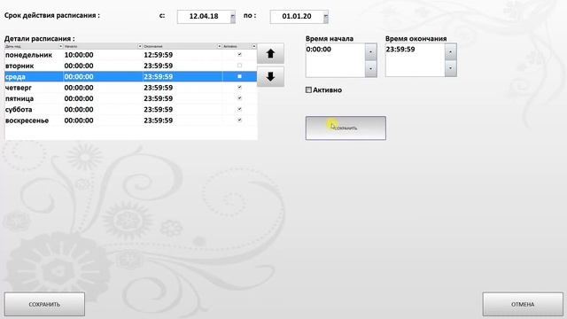
Task: Open the День нед. column filter dropdown
Action: pyautogui.click(x=61, y=46)
